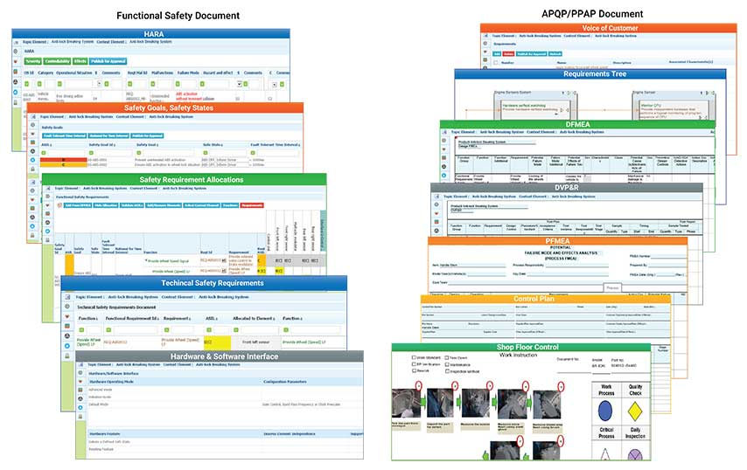Click blue circle icon in Technical Safety Requirements sidebar

click(x=67, y=346)
